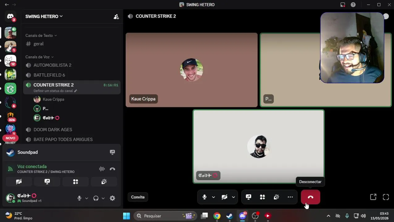
Task: Open the server with 326 notifications badge
Action: click(x=10, y=116)
